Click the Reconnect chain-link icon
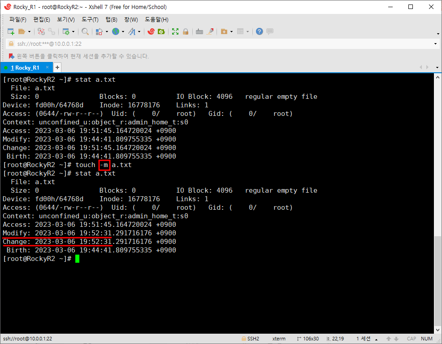This screenshot has height=344, width=442. click(x=51, y=31)
